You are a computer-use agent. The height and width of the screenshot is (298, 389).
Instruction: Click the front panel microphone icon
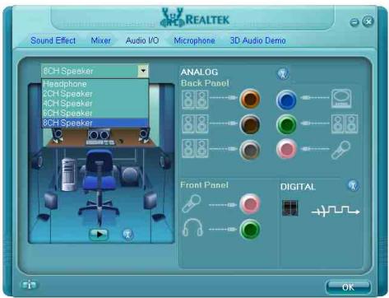(x=192, y=204)
